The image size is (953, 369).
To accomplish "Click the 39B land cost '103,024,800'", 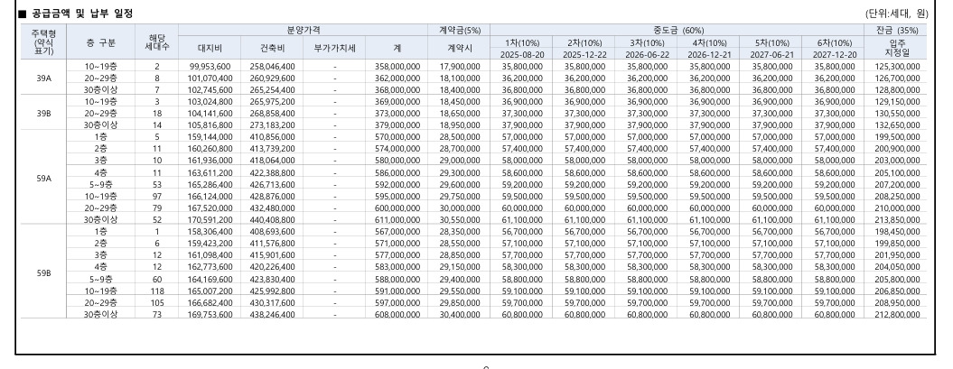I will [x=210, y=101].
